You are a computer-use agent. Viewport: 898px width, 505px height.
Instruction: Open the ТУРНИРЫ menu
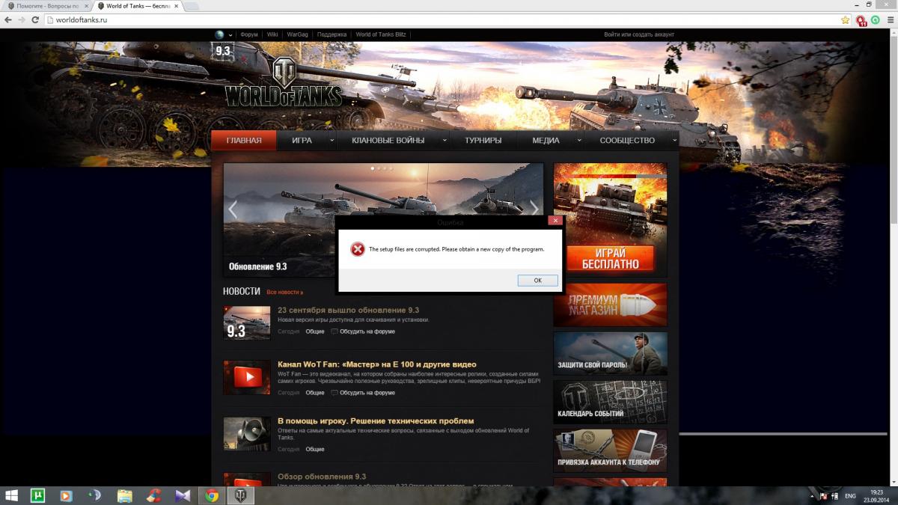pyautogui.click(x=483, y=140)
